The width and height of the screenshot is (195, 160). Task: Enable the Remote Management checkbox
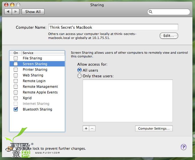point(16,87)
